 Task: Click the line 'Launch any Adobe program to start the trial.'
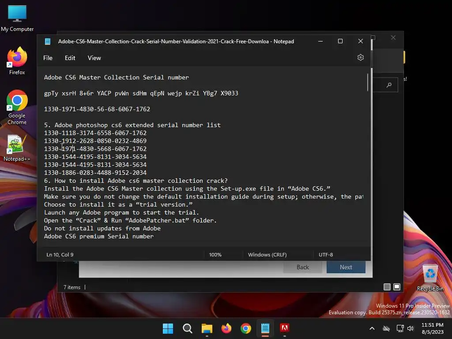pos(122,213)
